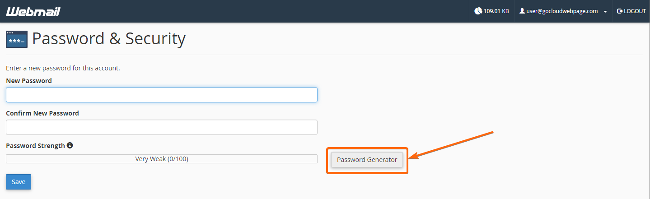Screen dimensions: 650x199
Task: Click the New Password label
Action: [x=29, y=81]
